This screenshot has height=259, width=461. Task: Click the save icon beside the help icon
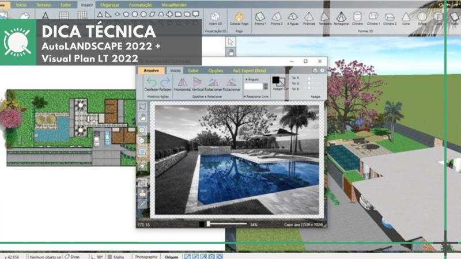pos(315,70)
